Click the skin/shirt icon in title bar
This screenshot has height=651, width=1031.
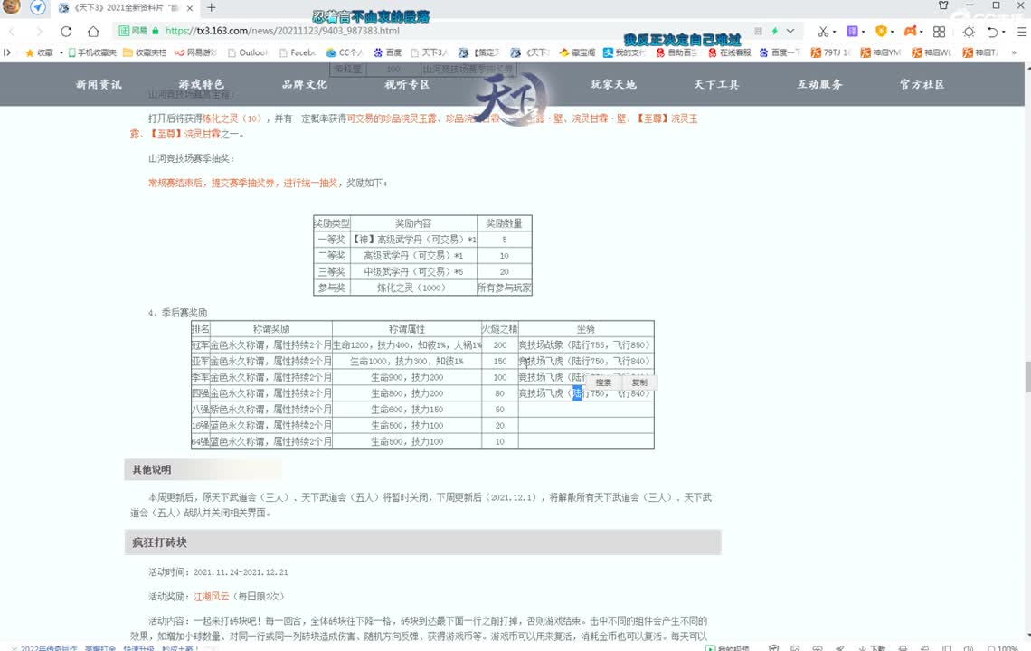[x=943, y=5]
